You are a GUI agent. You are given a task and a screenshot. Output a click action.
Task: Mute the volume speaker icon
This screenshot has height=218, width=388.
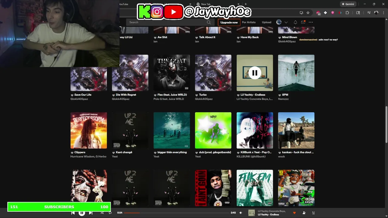coord(241,213)
